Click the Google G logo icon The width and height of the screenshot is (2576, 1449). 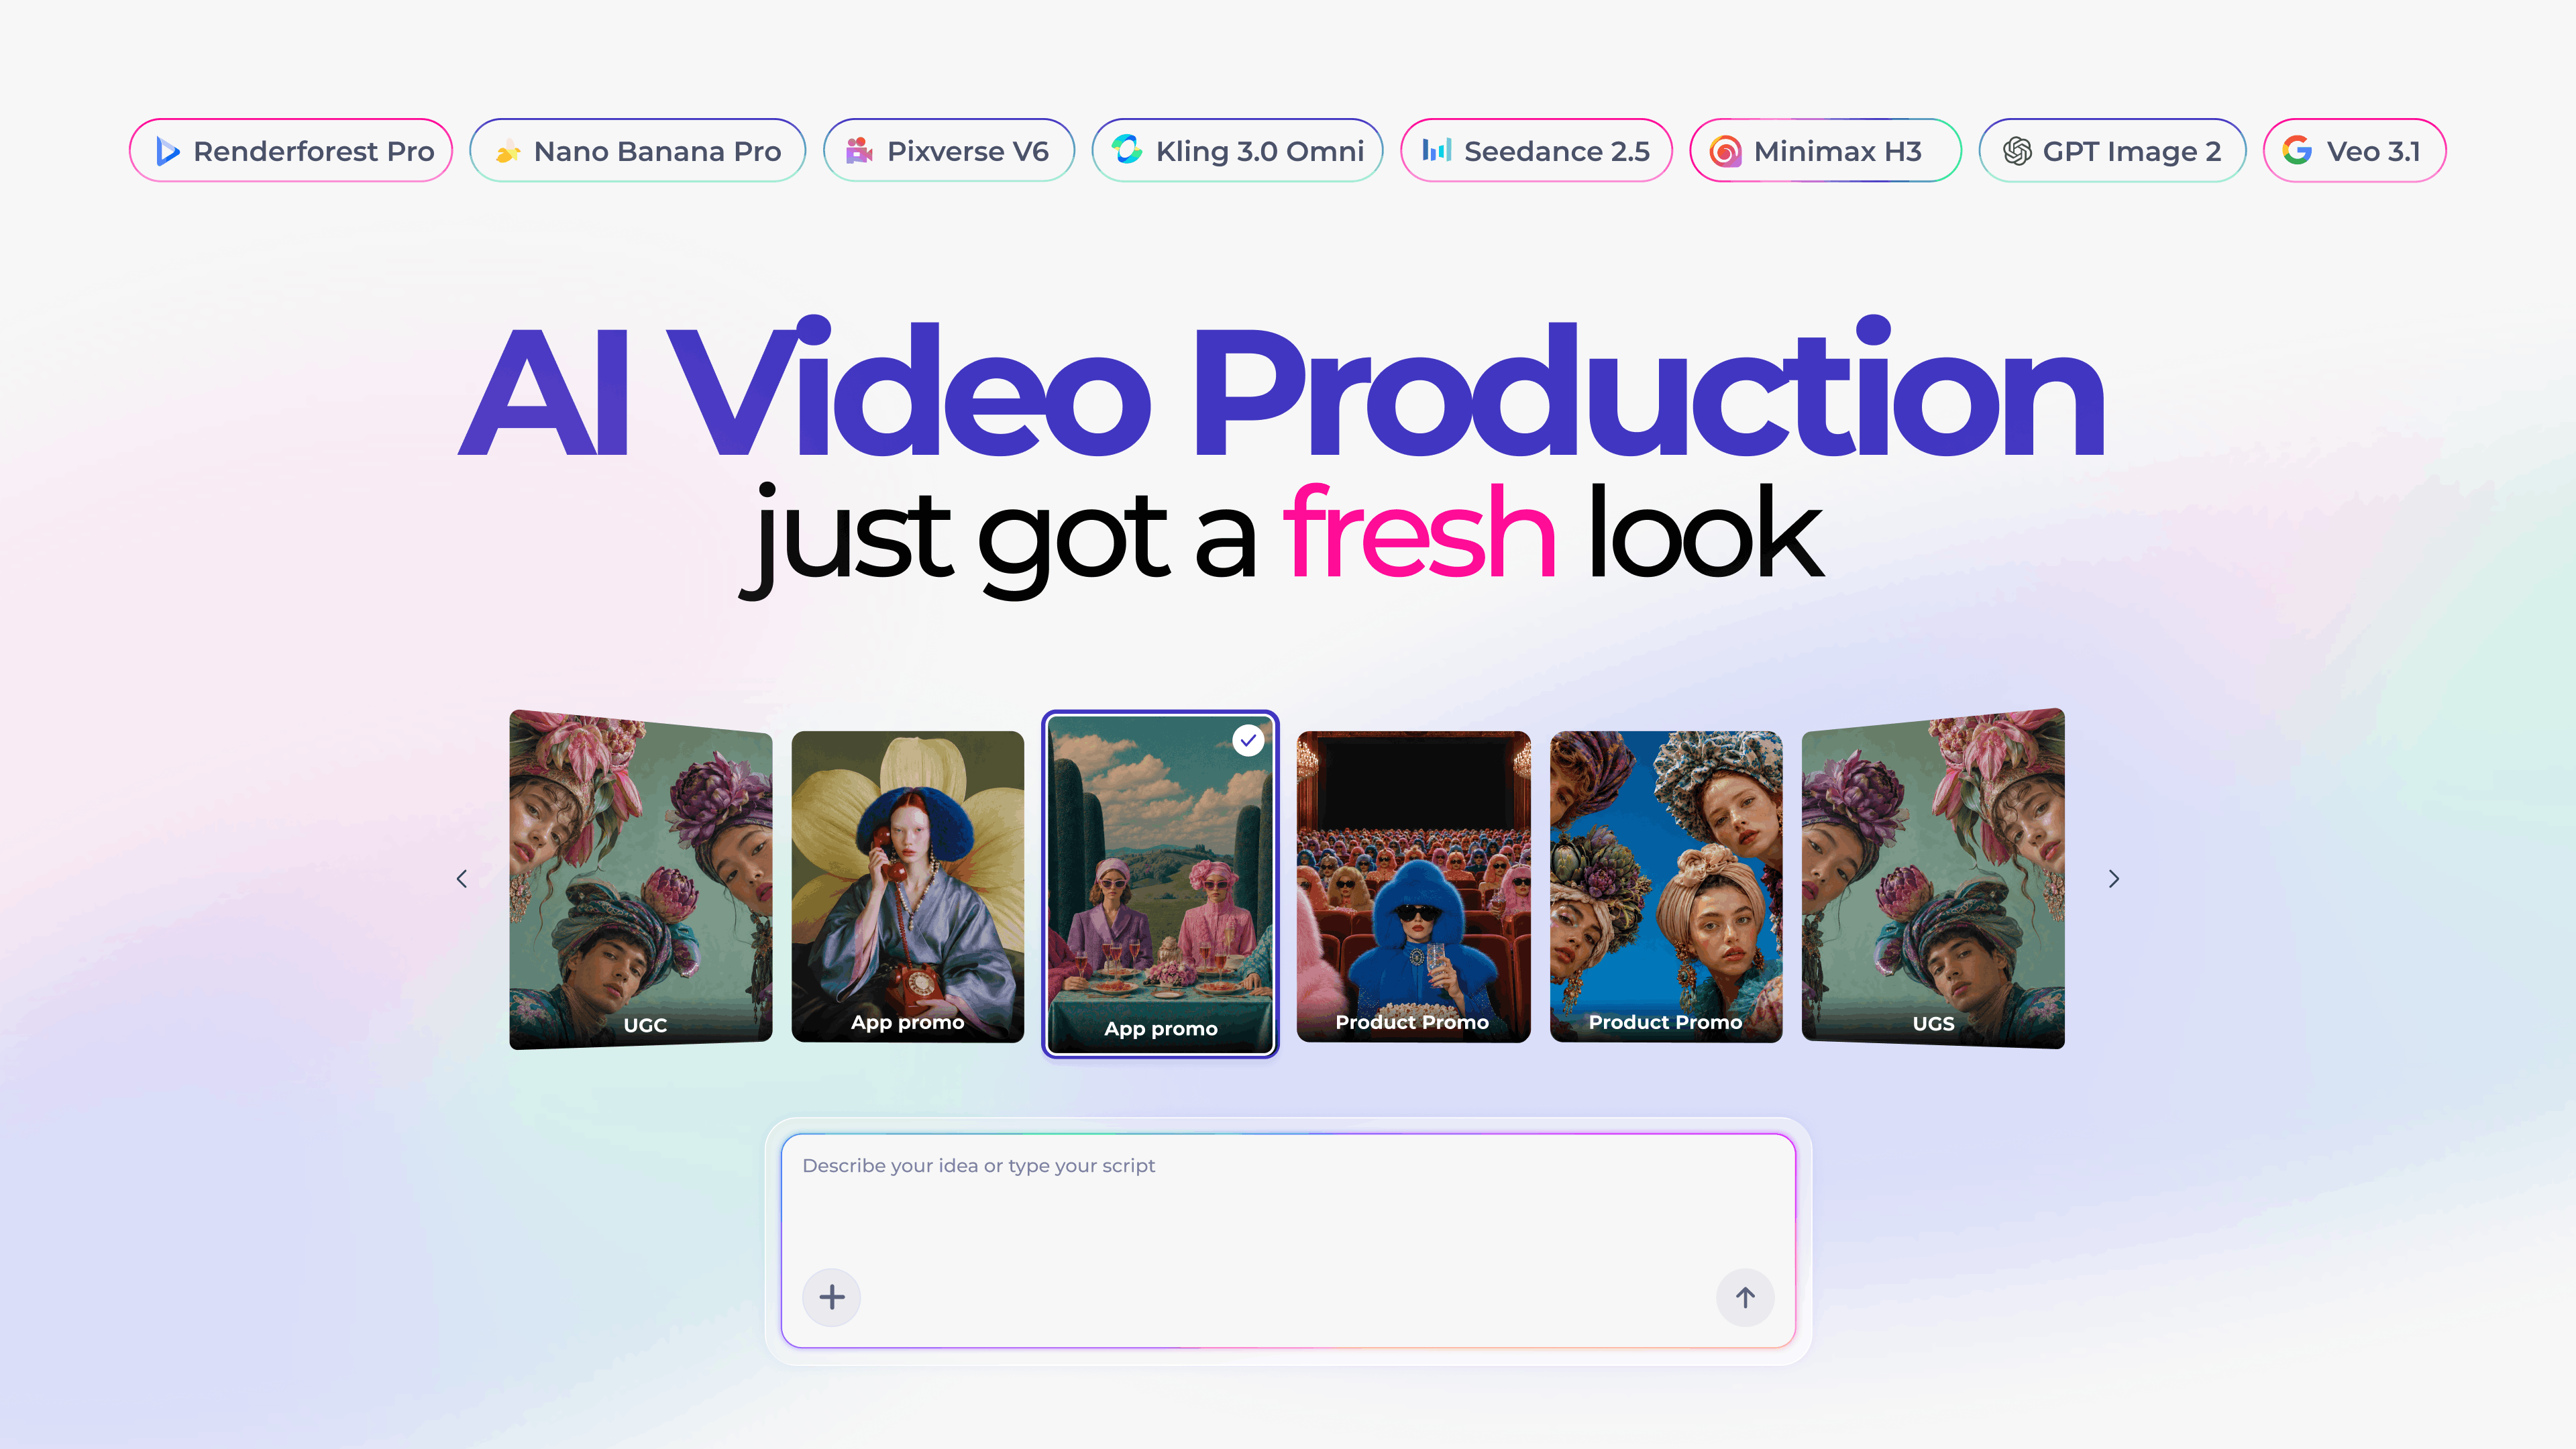tap(2297, 150)
